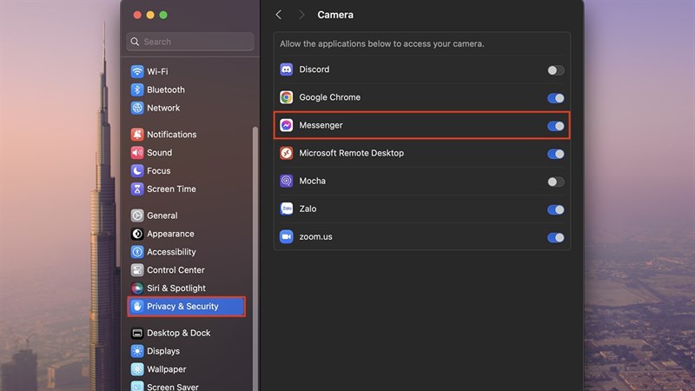
Task: Click the Sound speaker icon
Action: click(137, 153)
